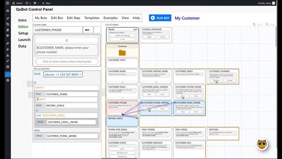Open the Comments icon in WordPress sidebar

(x=7, y=36)
